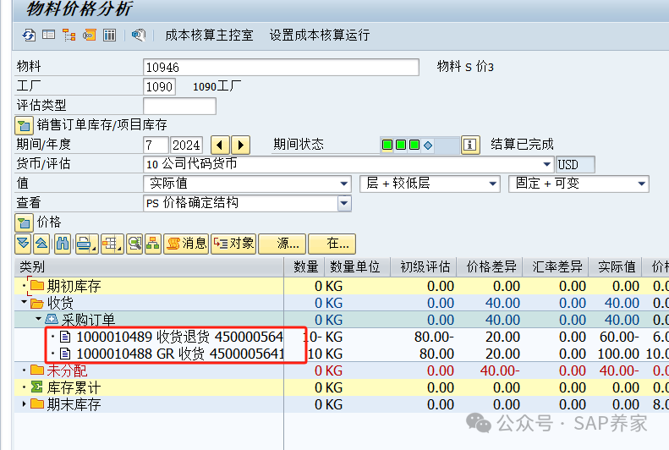The width and height of the screenshot is (669, 450).
Task: Click the 消息 button
Action: coord(186,244)
